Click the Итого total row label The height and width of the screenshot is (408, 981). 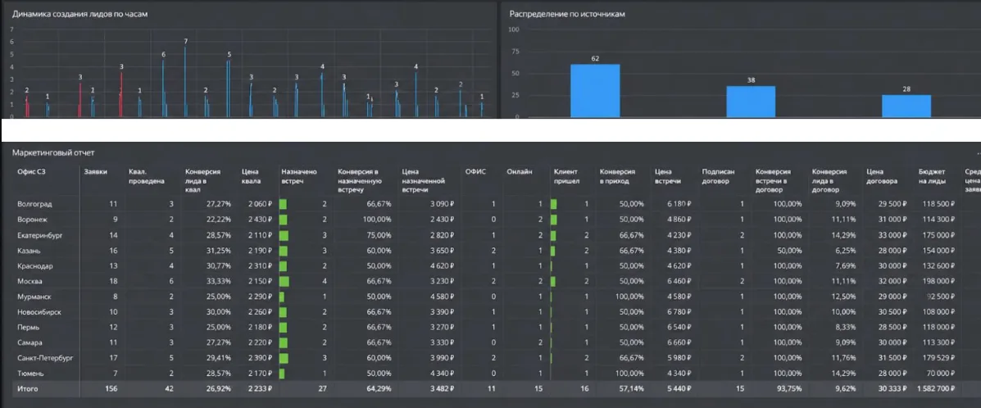click(x=28, y=388)
